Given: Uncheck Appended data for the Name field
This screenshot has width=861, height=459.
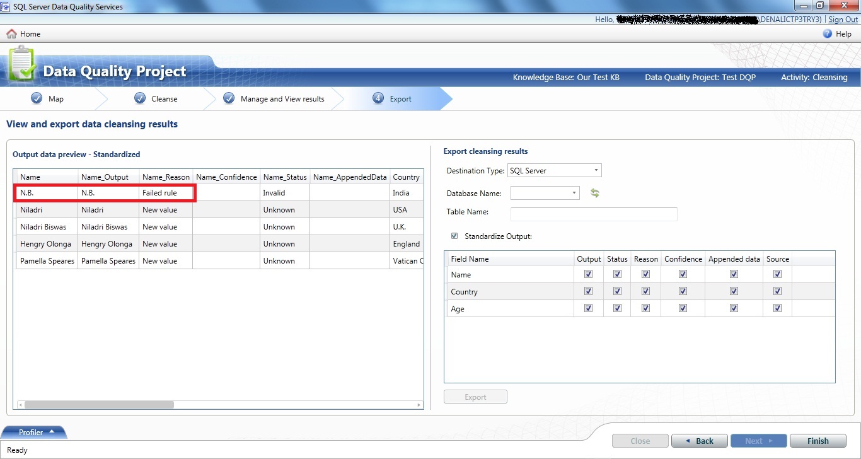Looking at the screenshot, I should click(x=734, y=274).
